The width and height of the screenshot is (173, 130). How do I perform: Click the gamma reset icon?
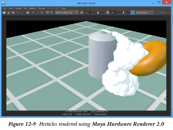tap(107, 12)
